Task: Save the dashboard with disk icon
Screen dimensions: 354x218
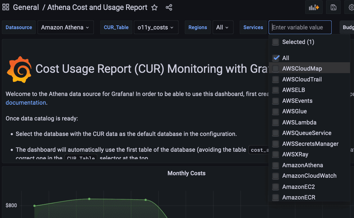Action: pyautogui.click(x=334, y=7)
